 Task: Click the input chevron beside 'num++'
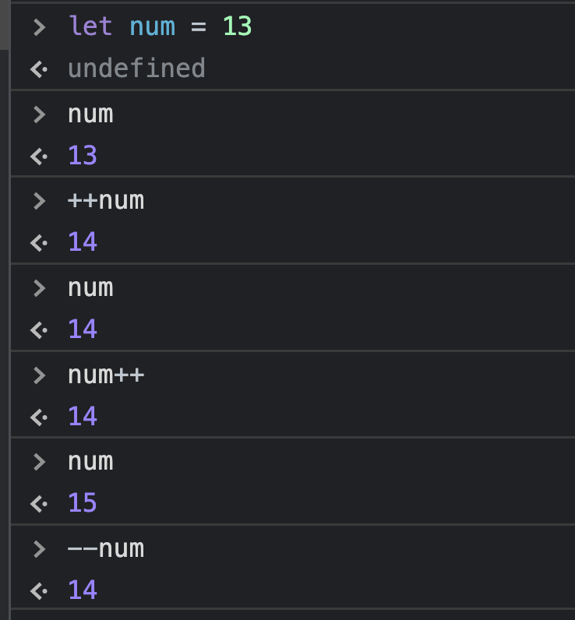[40, 375]
